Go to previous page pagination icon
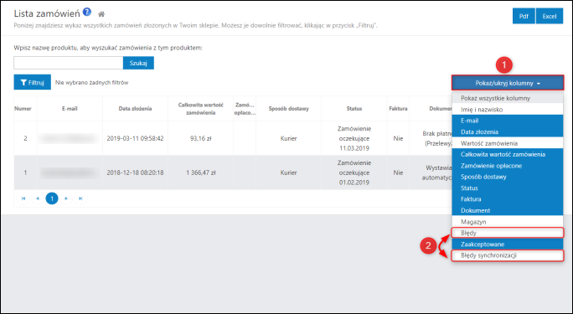573x314 pixels. (37, 198)
